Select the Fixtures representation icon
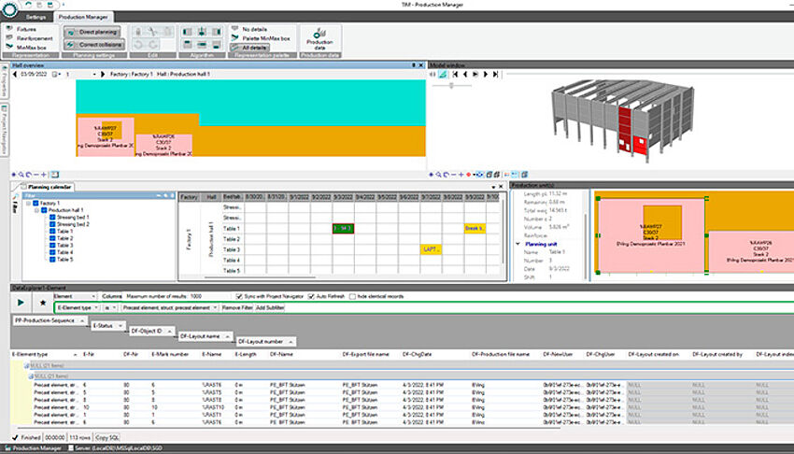Viewport: 794px width, 454px height. [x=8, y=29]
